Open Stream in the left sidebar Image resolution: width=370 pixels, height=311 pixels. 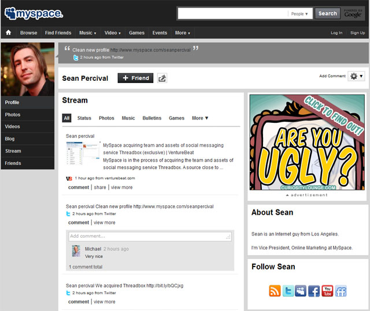(28, 151)
